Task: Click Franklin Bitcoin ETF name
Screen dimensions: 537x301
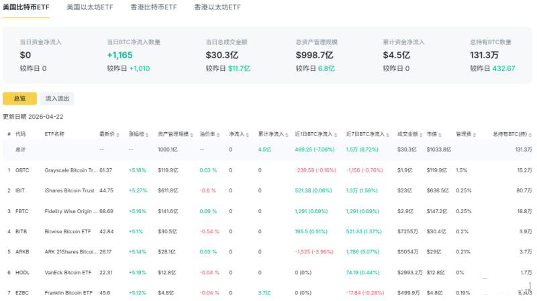Action: point(68,293)
